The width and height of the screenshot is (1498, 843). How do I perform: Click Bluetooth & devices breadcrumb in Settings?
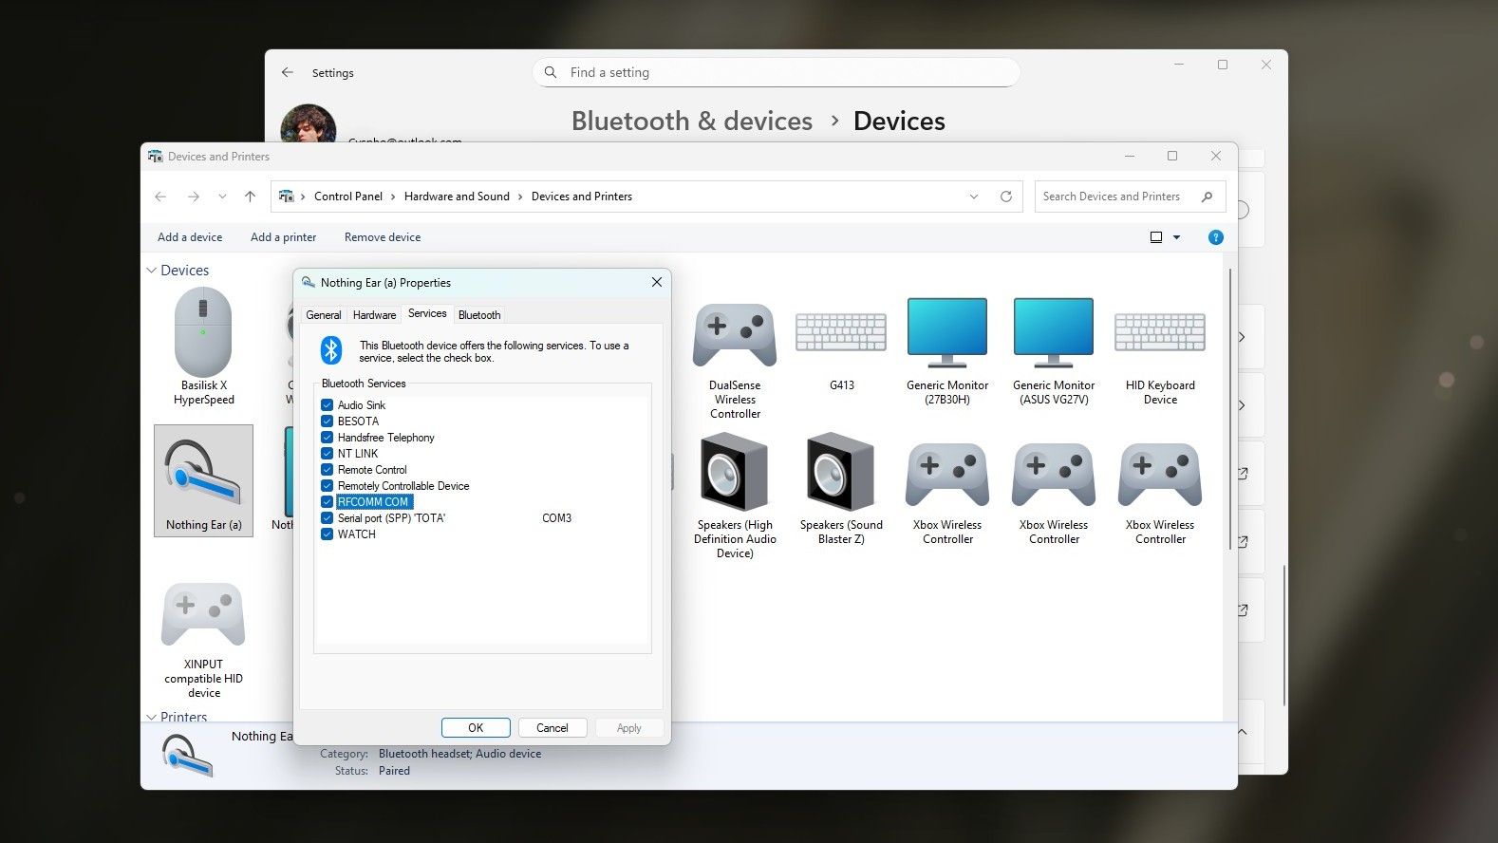coord(692,122)
